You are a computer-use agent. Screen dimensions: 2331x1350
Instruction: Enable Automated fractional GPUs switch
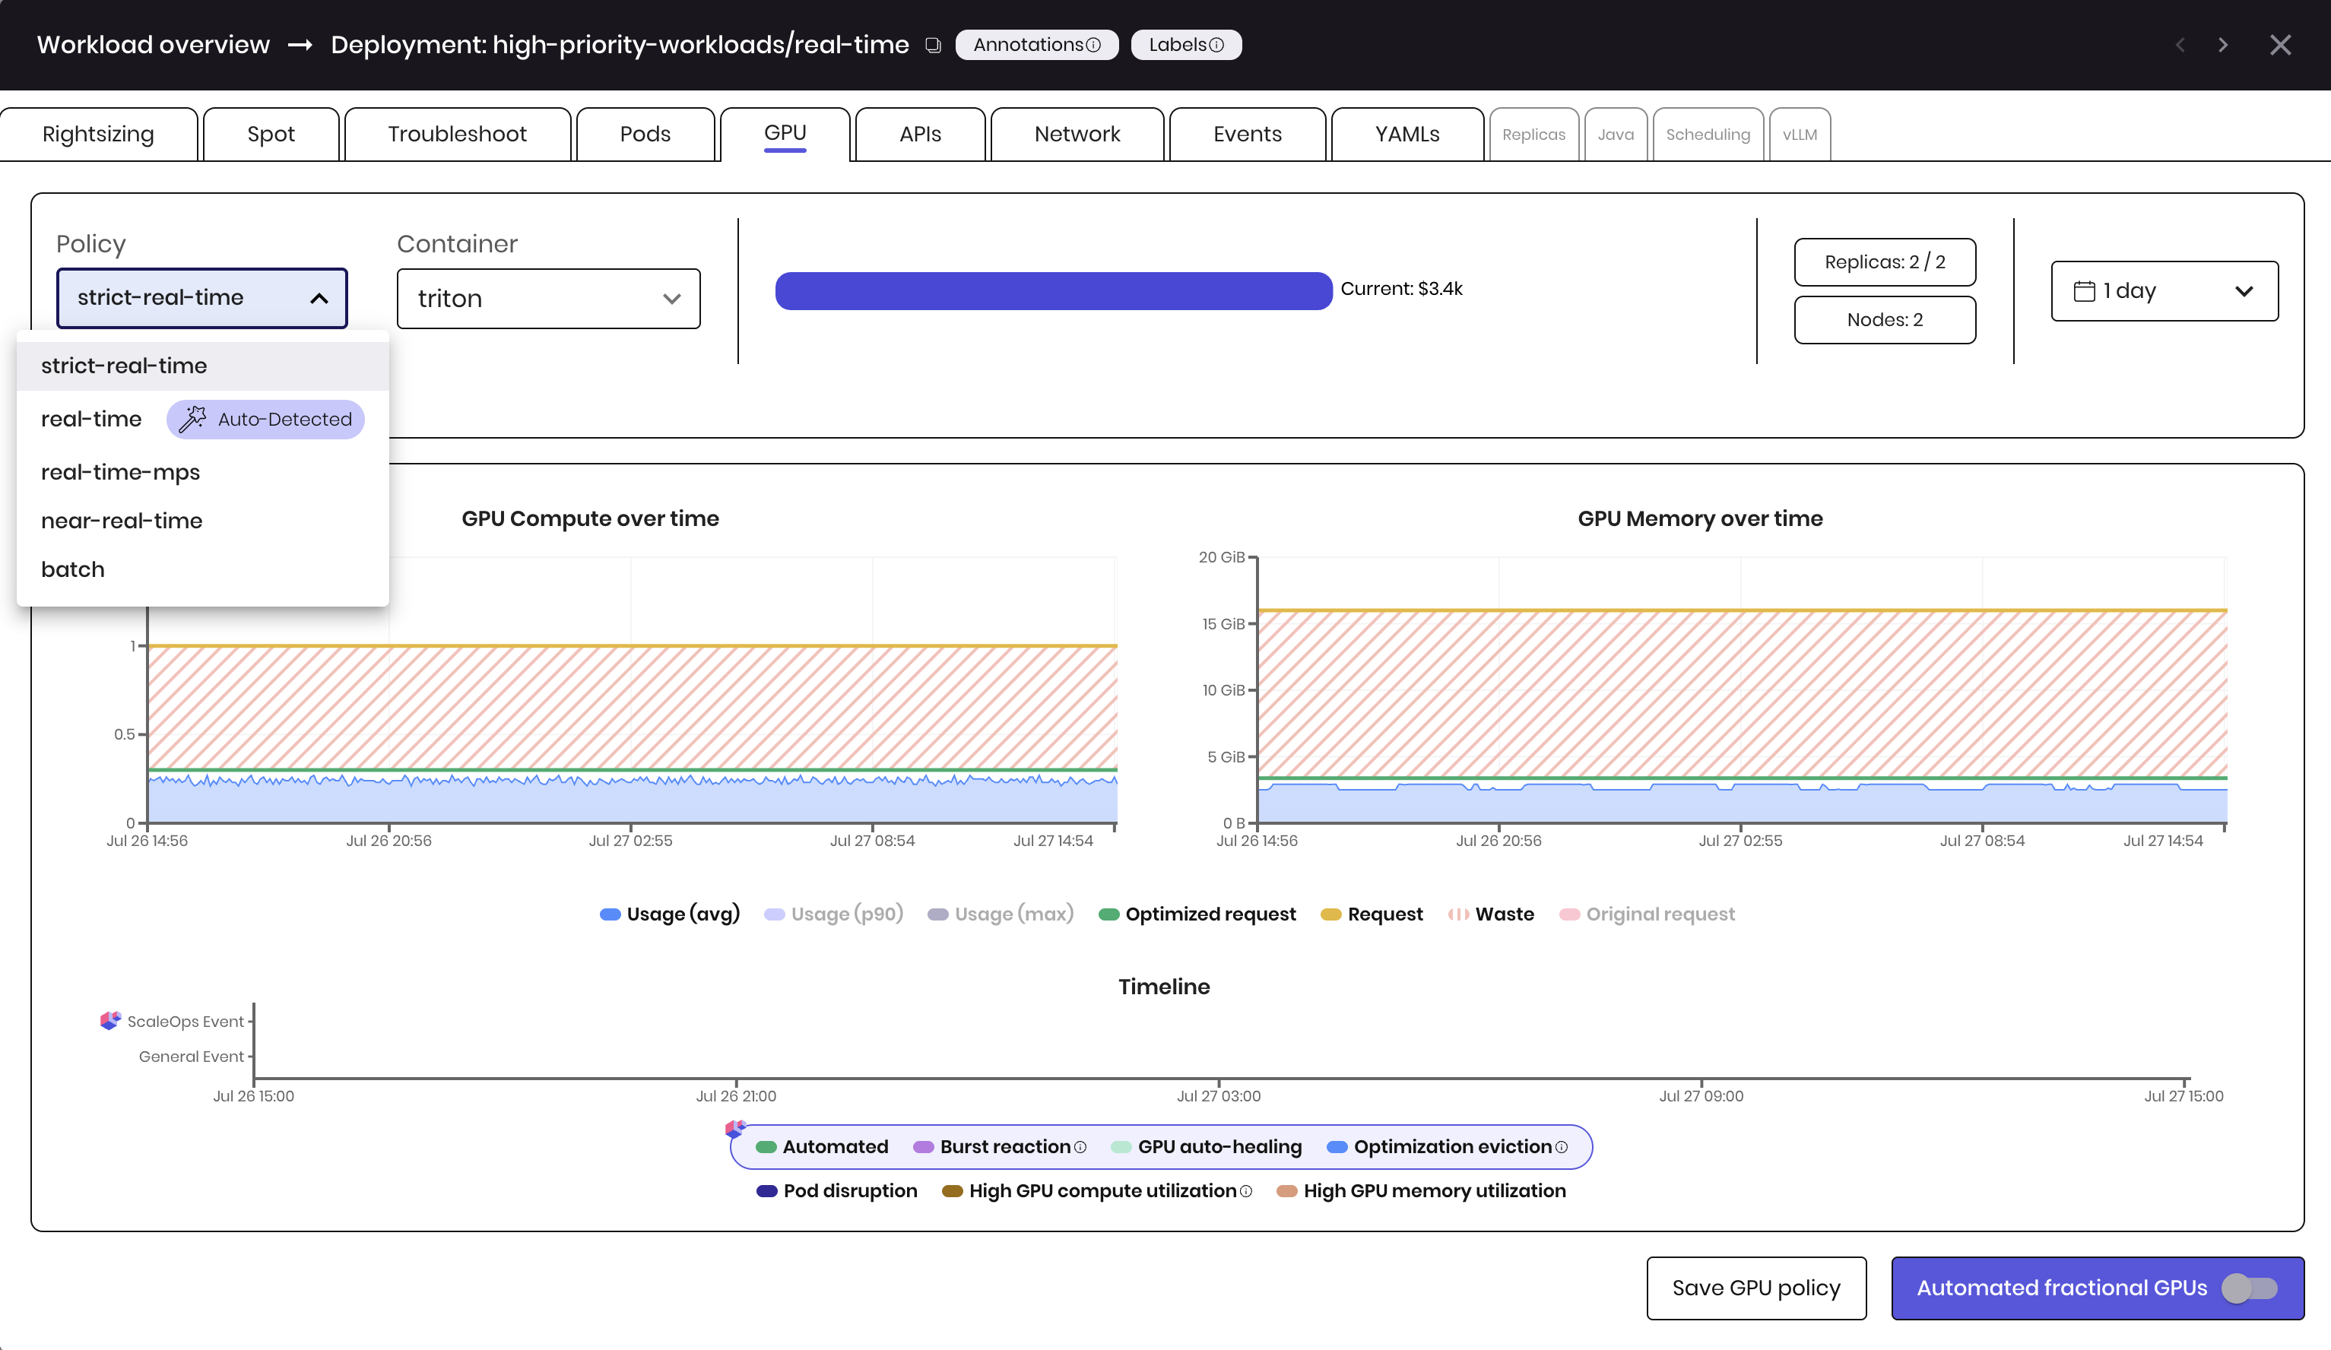click(x=2250, y=1288)
